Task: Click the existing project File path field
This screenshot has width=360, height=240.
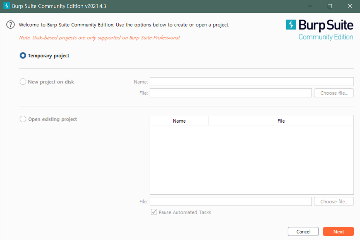Action: pos(231,202)
